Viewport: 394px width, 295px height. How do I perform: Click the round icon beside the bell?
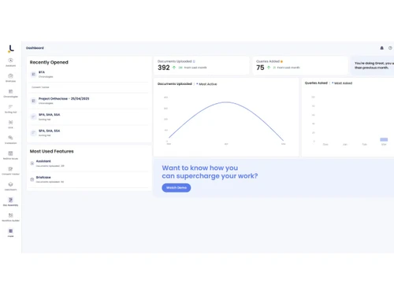[x=390, y=48]
